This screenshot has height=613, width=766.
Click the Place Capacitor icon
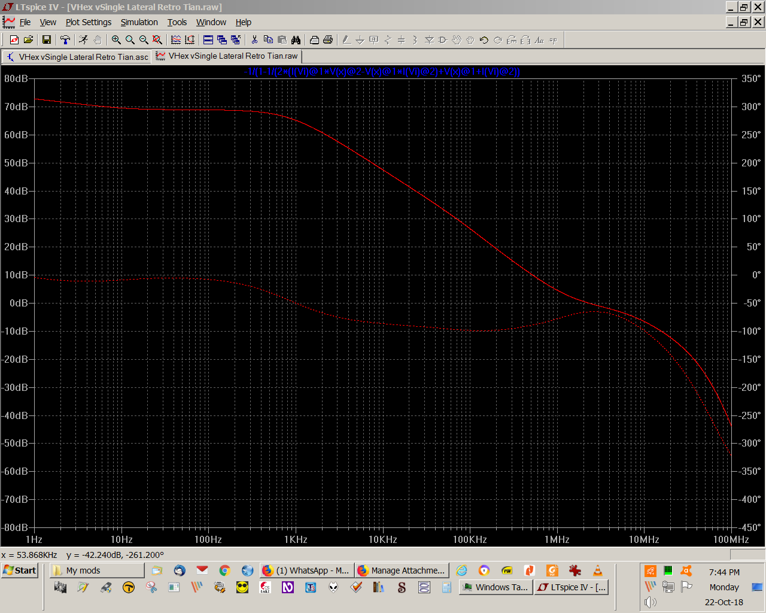(x=402, y=40)
